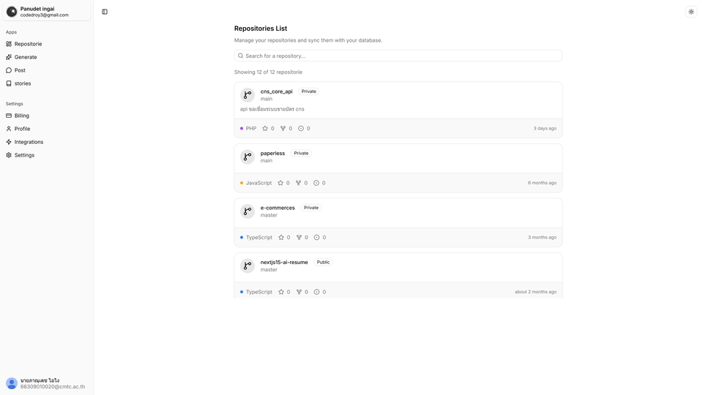703x395 pixels.
Task: Expand the user menu at sidebar bottom
Action: click(x=45, y=383)
